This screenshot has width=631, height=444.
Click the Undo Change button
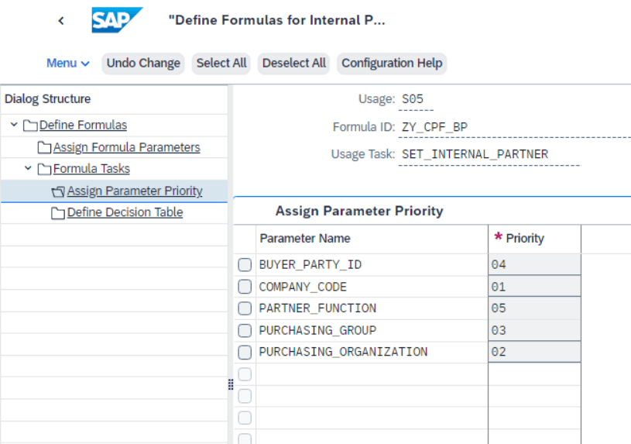[143, 64]
